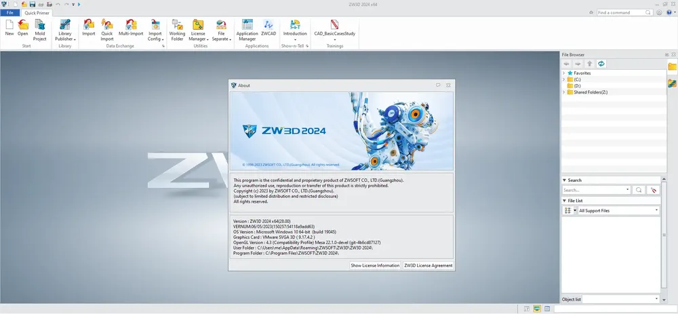Expand the Shared Folders(Z:) node
Image resolution: width=678 pixels, height=314 pixels.
coord(564,92)
